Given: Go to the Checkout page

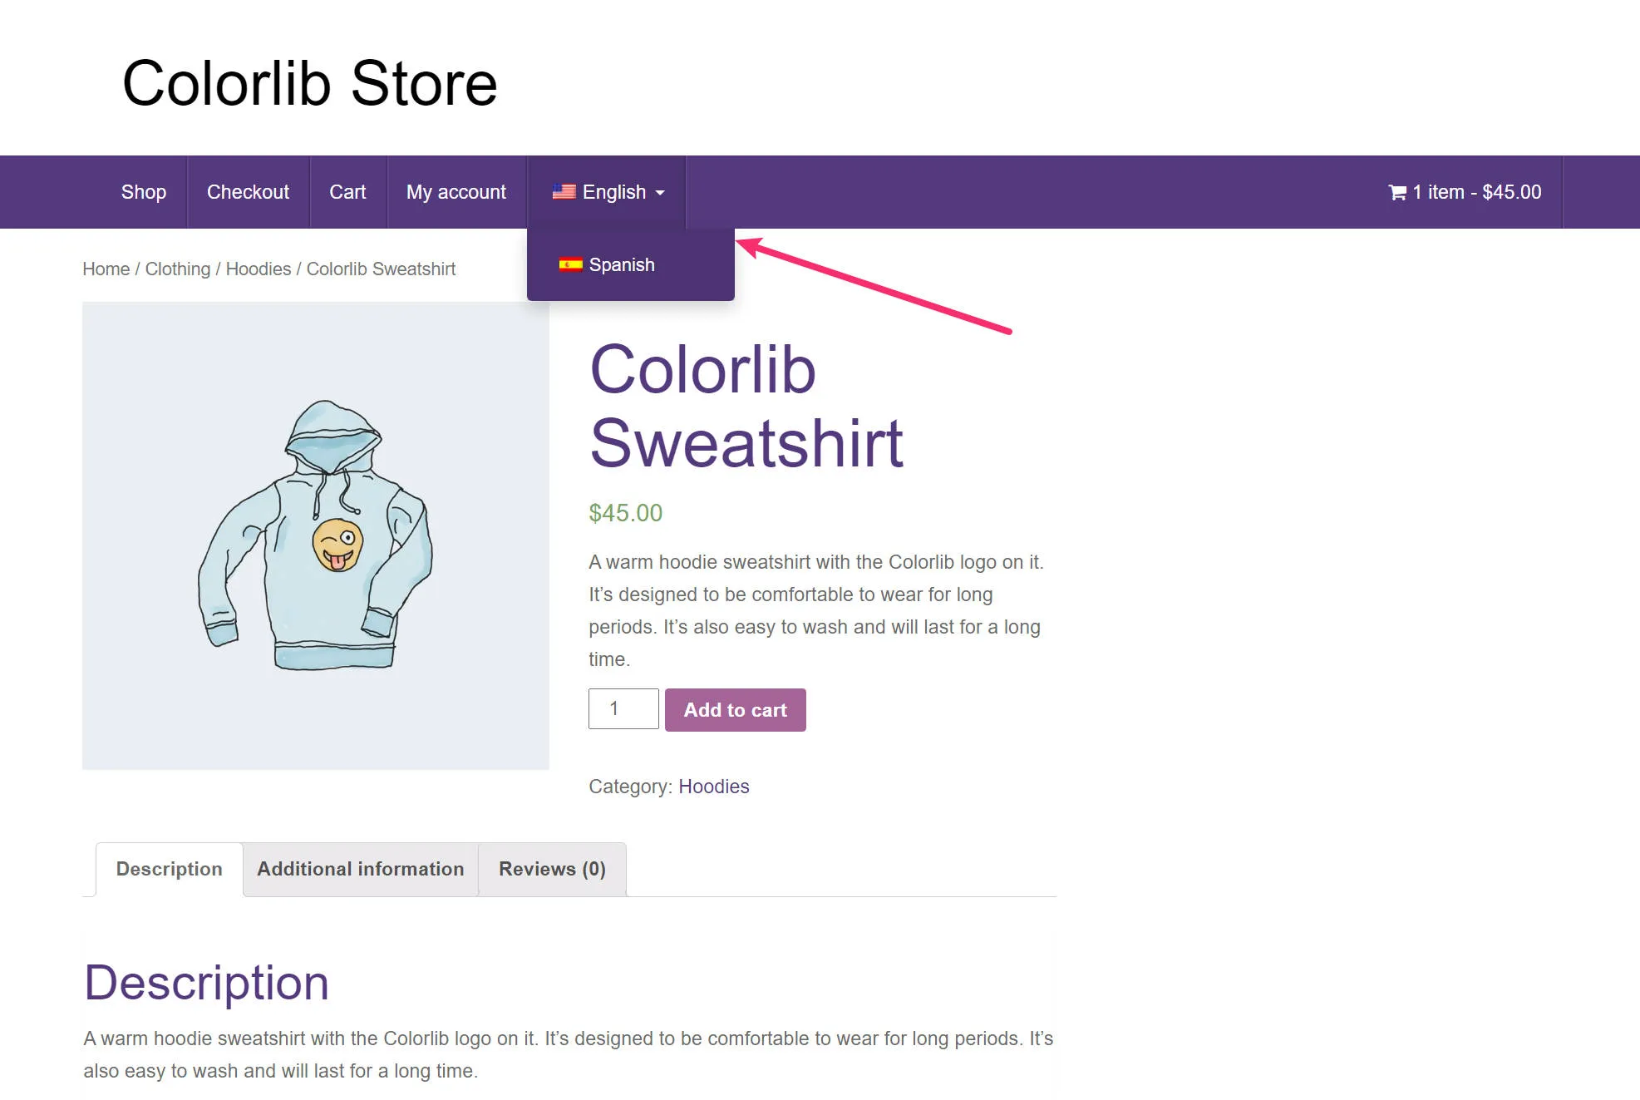Looking at the screenshot, I should click(248, 192).
